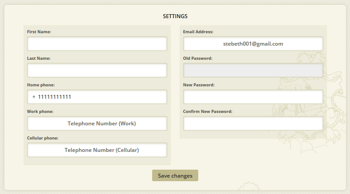Click the New Password label

(x=199, y=85)
